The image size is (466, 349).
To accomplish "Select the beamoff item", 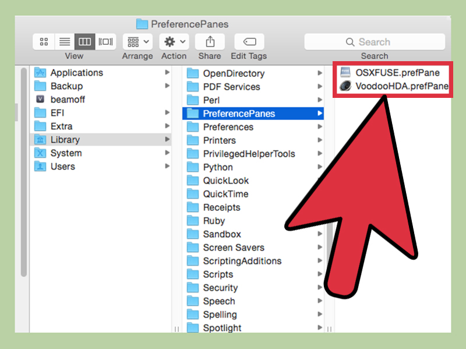I will (x=101, y=99).
